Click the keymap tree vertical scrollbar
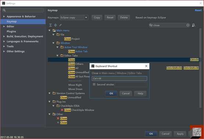The image size is (204, 139). [200, 68]
